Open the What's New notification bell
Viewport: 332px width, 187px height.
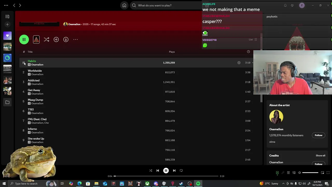click(x=285, y=5)
